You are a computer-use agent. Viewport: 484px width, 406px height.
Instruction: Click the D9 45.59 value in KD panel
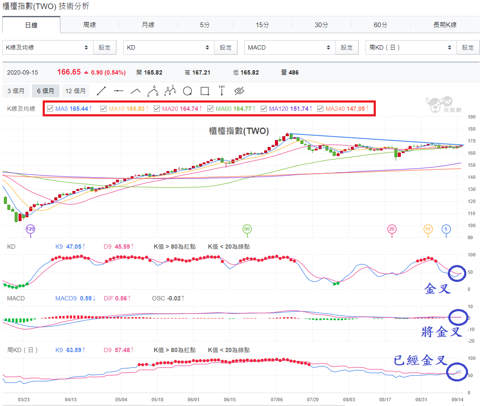119,247
